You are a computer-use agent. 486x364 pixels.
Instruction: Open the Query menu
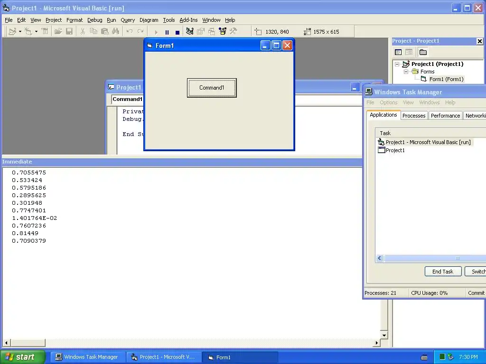pos(128,20)
